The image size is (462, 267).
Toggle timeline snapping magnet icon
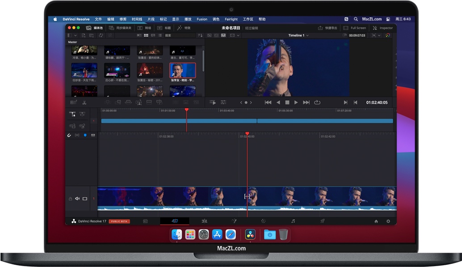[x=69, y=135]
